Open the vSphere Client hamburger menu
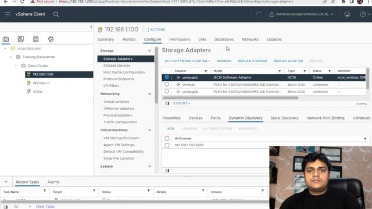The height and width of the screenshot is (209, 372). [8, 14]
